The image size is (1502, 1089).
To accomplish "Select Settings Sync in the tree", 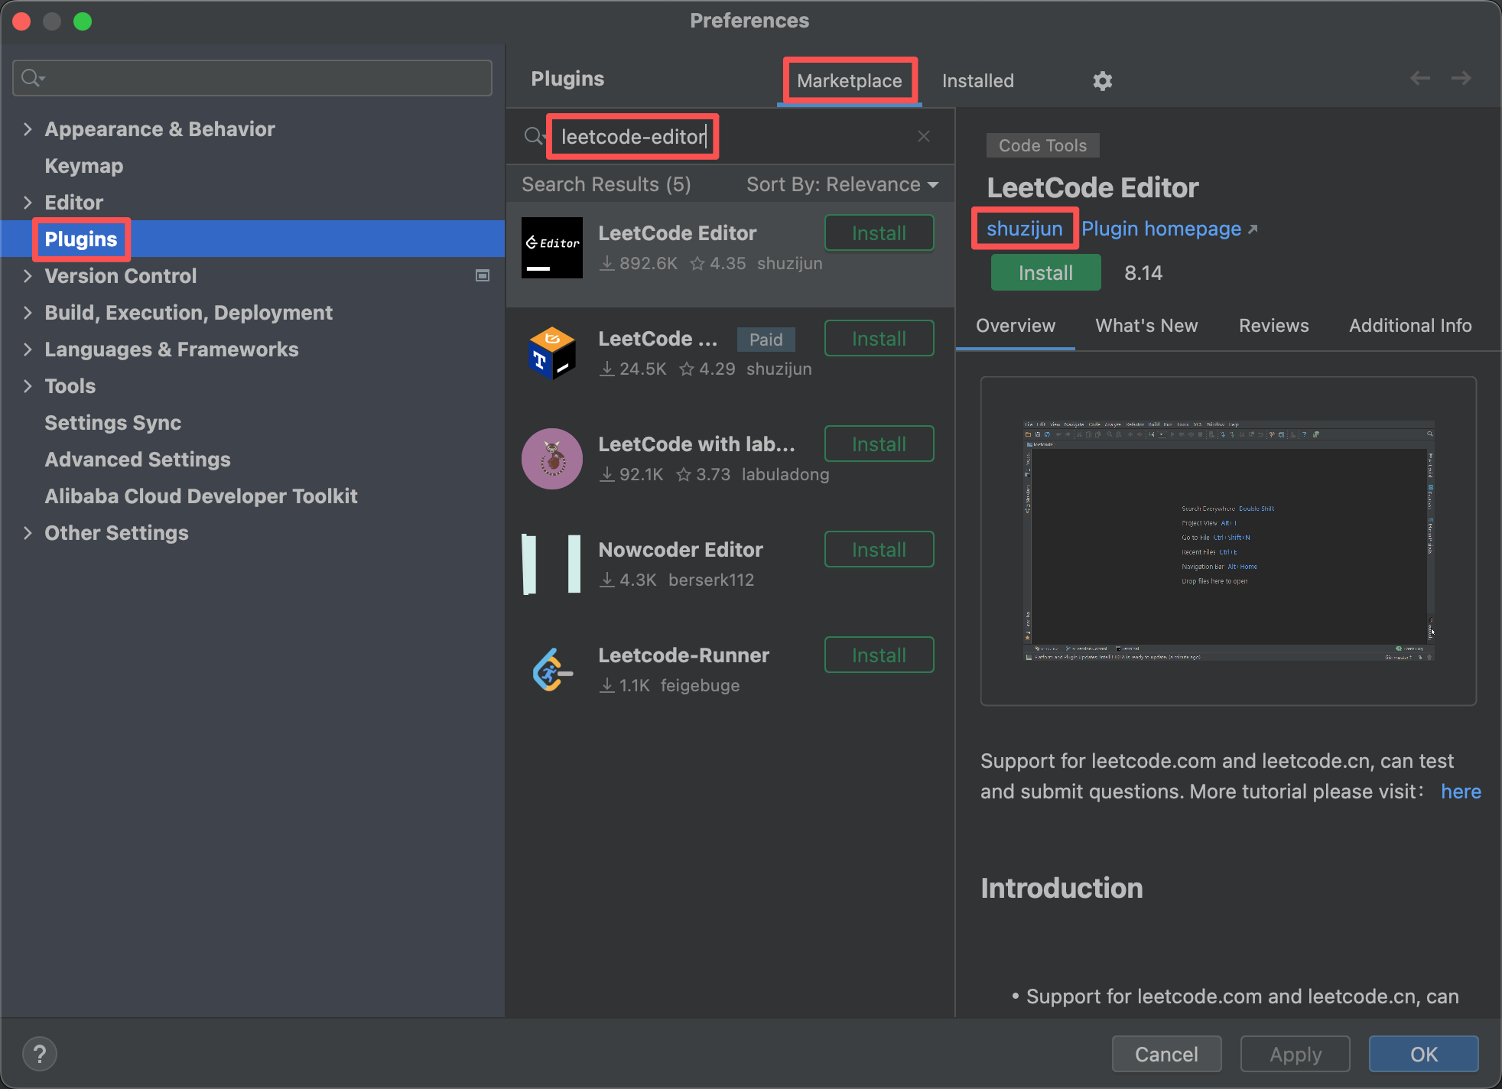I will (112, 422).
